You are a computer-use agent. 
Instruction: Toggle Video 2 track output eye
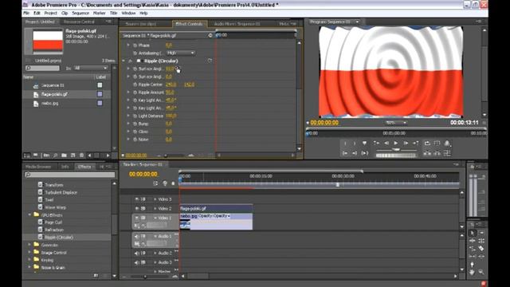click(x=137, y=209)
